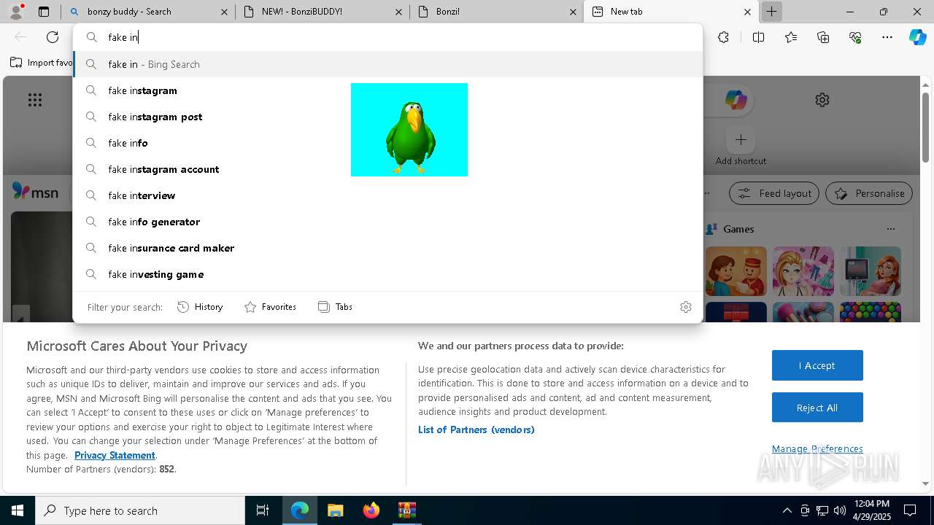Open WinRAR from the taskbar
This screenshot has width=934, height=525.
click(x=406, y=510)
